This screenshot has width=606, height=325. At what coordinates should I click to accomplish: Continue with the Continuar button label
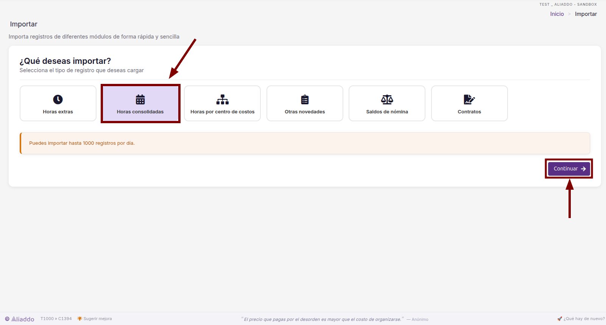click(x=566, y=169)
